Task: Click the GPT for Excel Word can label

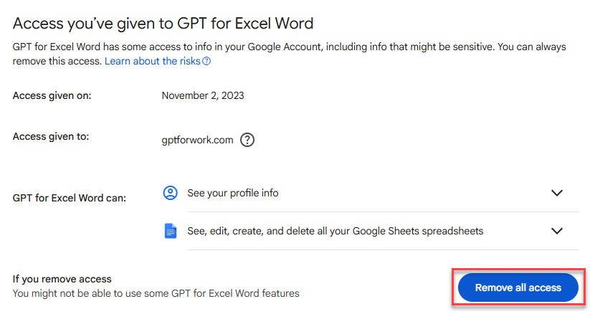Action: coord(70,198)
